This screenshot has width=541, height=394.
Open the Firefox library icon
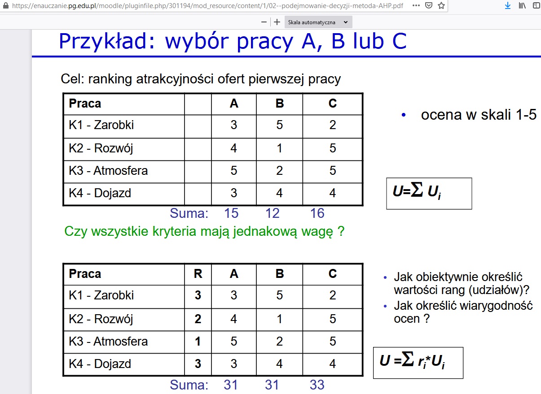coord(522,6)
